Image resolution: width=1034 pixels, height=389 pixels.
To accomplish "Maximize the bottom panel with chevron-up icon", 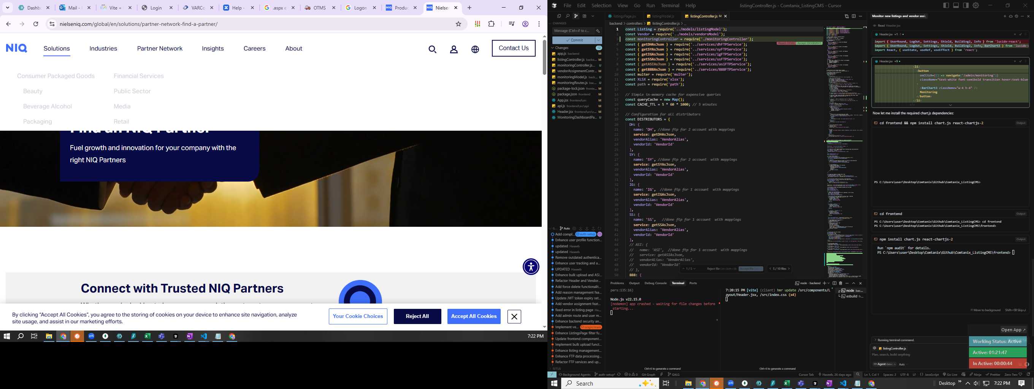I will tap(854, 283).
